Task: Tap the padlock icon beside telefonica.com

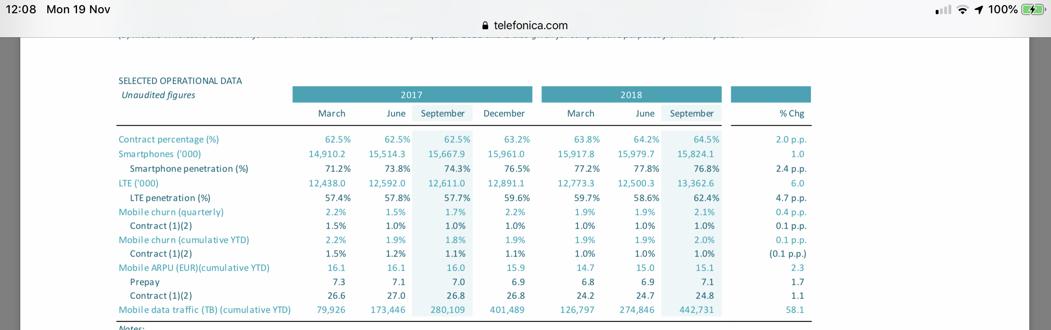Action: [x=485, y=25]
